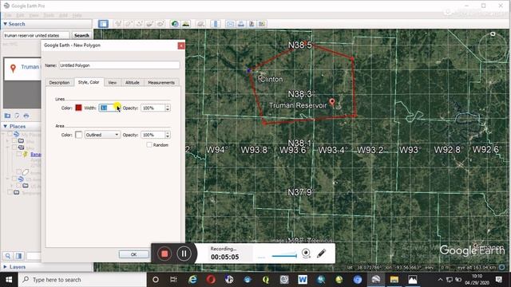Open Internet Explorer from the taskbar

(192, 280)
